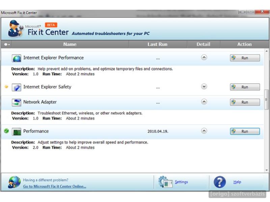Click the Performance monitor icon

point(17,132)
